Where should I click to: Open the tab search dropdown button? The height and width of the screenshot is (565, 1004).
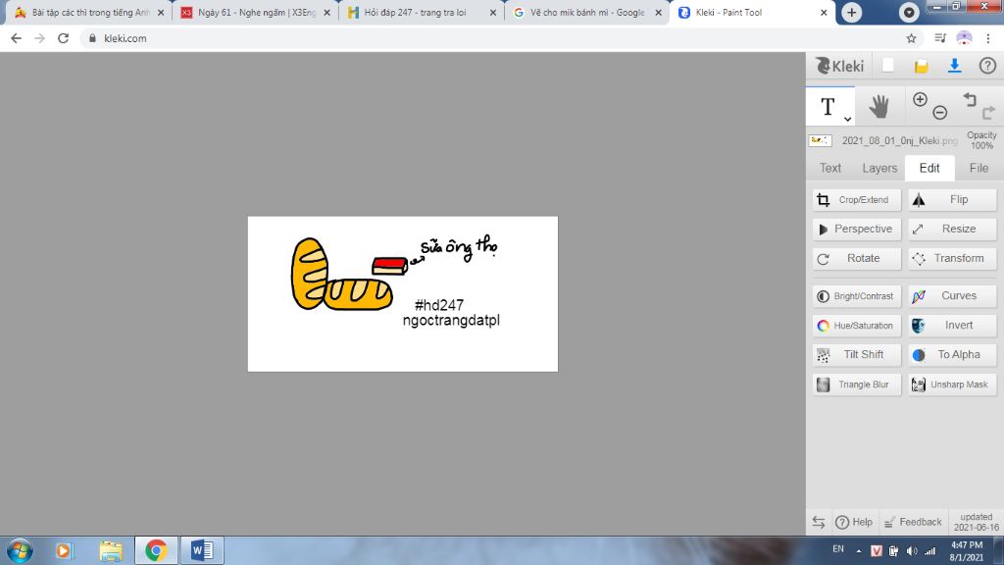[x=909, y=12]
